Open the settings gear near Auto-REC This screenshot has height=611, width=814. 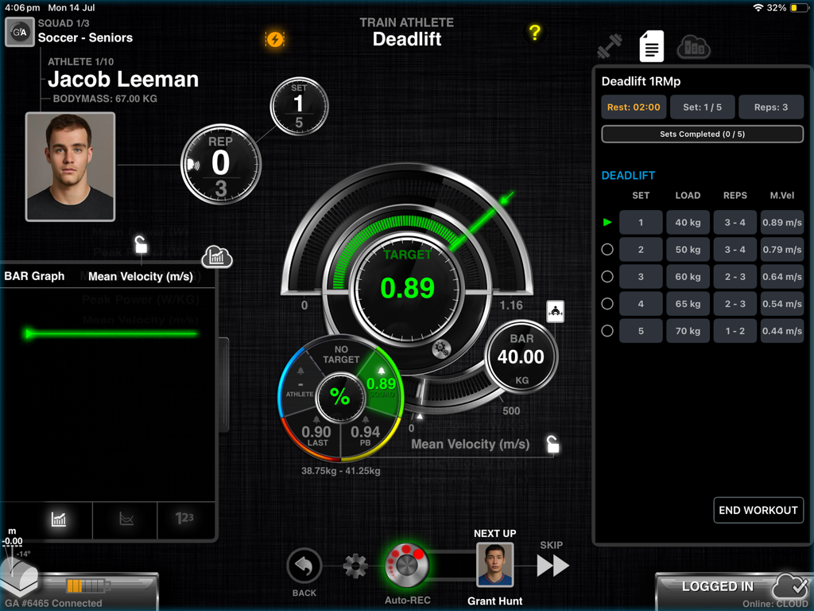pyautogui.click(x=355, y=567)
